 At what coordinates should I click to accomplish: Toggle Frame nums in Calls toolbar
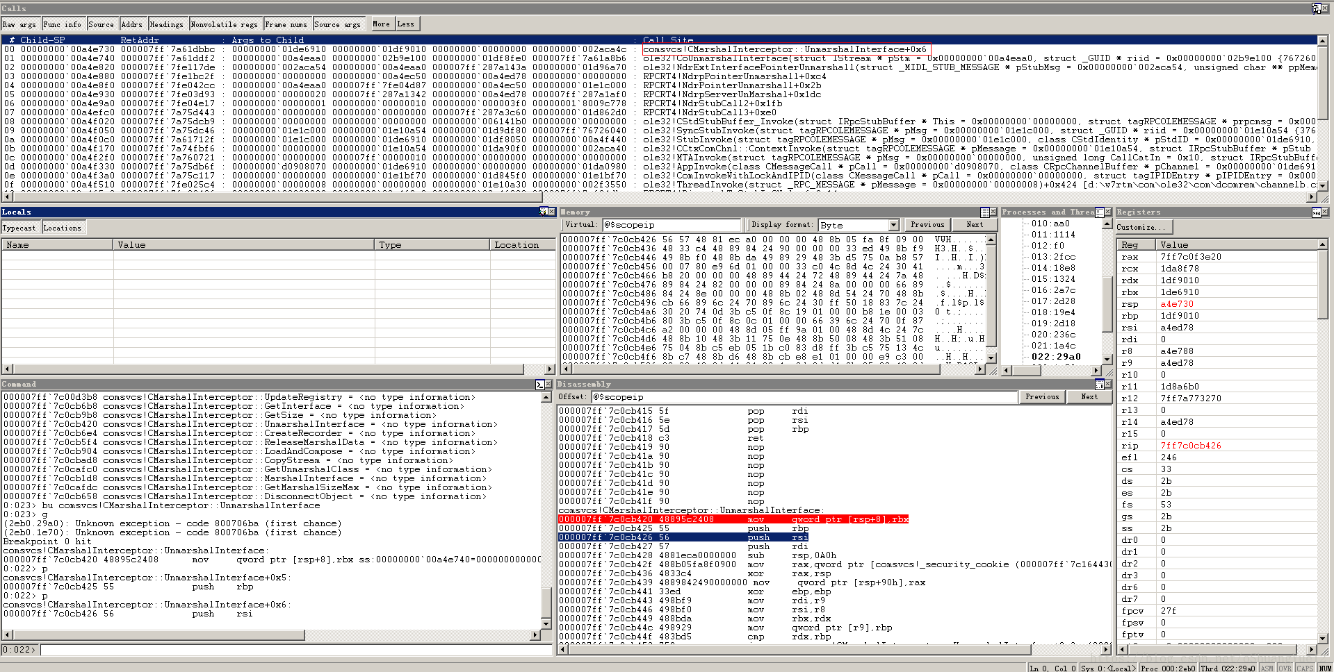[286, 24]
